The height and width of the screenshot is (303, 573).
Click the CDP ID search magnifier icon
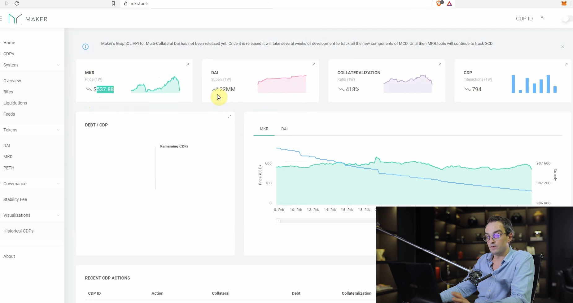542,18
